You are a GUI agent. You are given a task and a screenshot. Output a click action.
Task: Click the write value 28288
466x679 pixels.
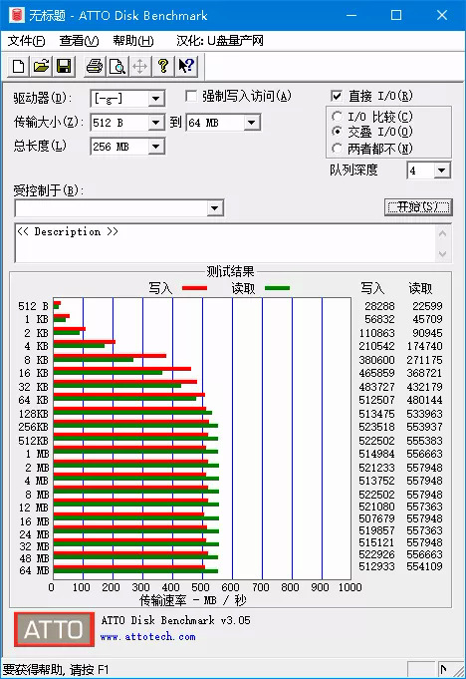pyautogui.click(x=379, y=306)
